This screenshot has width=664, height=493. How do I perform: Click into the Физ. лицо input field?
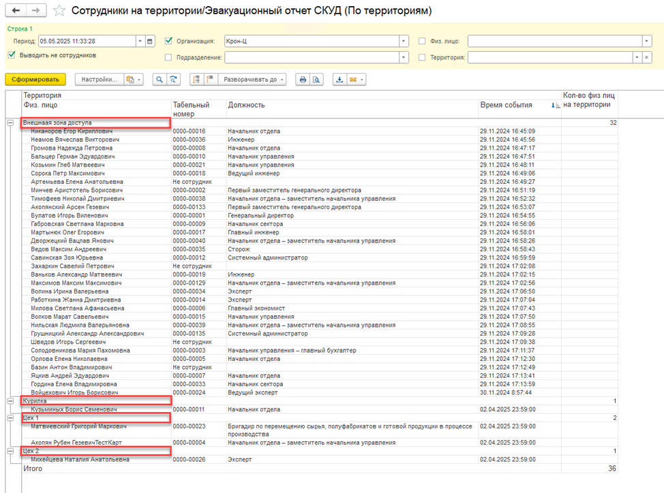[x=554, y=41]
